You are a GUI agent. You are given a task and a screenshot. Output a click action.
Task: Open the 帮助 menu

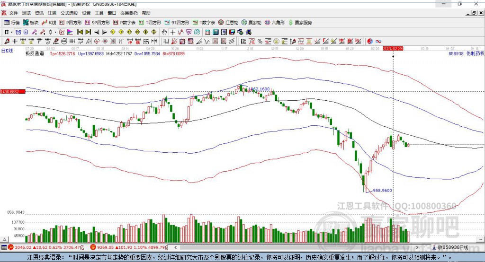pos(146,13)
